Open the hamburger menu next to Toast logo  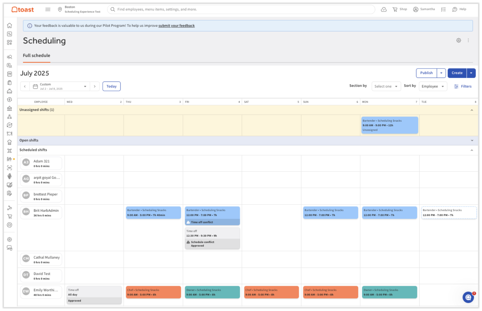(x=48, y=9)
